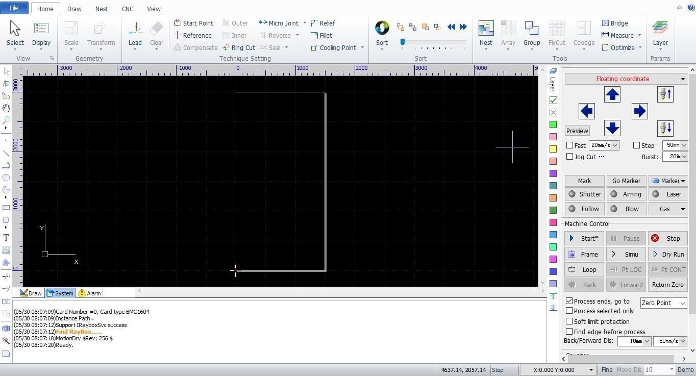Open the Nest tool
The height and width of the screenshot is (376, 696).
(x=486, y=29)
